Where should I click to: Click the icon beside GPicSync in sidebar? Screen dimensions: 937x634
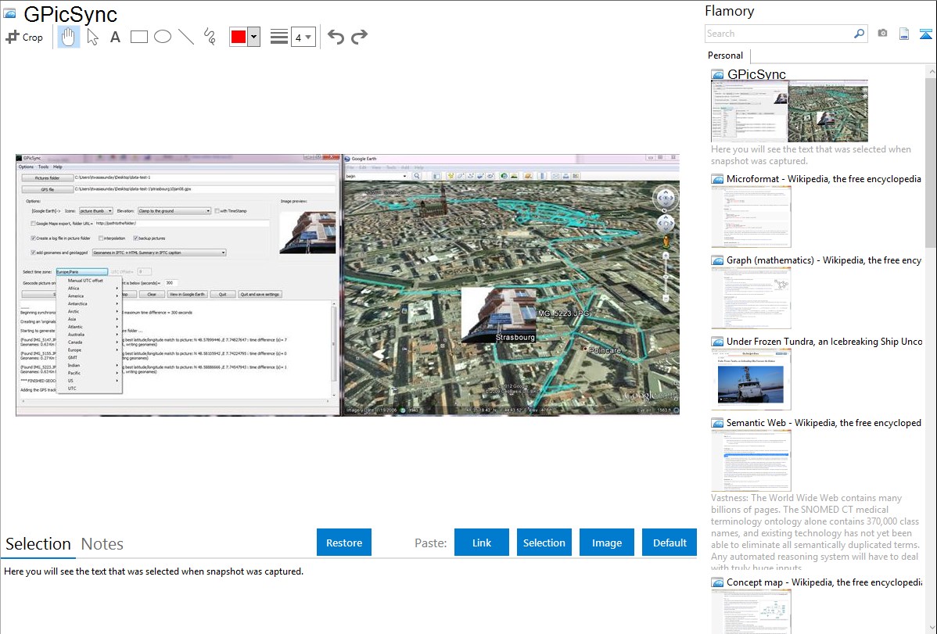coord(717,75)
